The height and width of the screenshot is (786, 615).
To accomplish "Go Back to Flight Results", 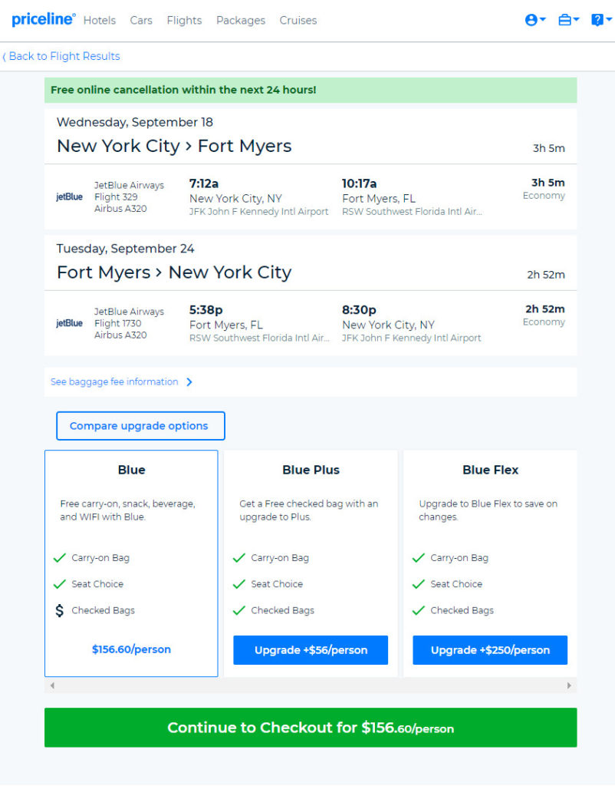I will (x=61, y=56).
